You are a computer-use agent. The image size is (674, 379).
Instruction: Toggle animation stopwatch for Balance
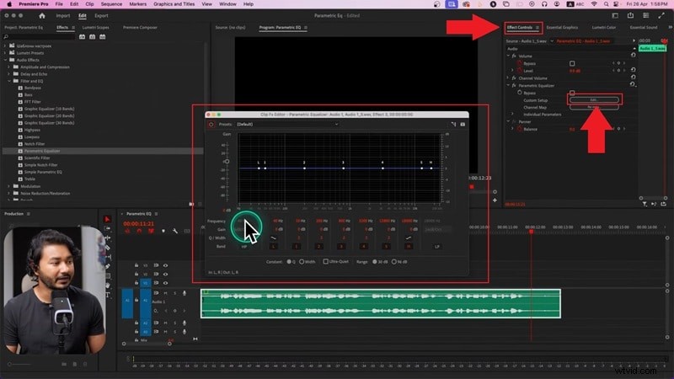[x=520, y=129]
